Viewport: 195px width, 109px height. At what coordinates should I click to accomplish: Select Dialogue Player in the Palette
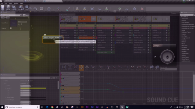[186, 32]
